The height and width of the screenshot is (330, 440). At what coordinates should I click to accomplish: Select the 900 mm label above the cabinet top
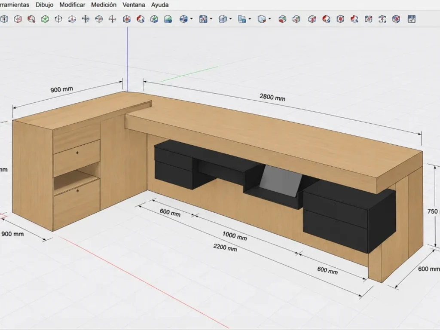pyautogui.click(x=61, y=89)
